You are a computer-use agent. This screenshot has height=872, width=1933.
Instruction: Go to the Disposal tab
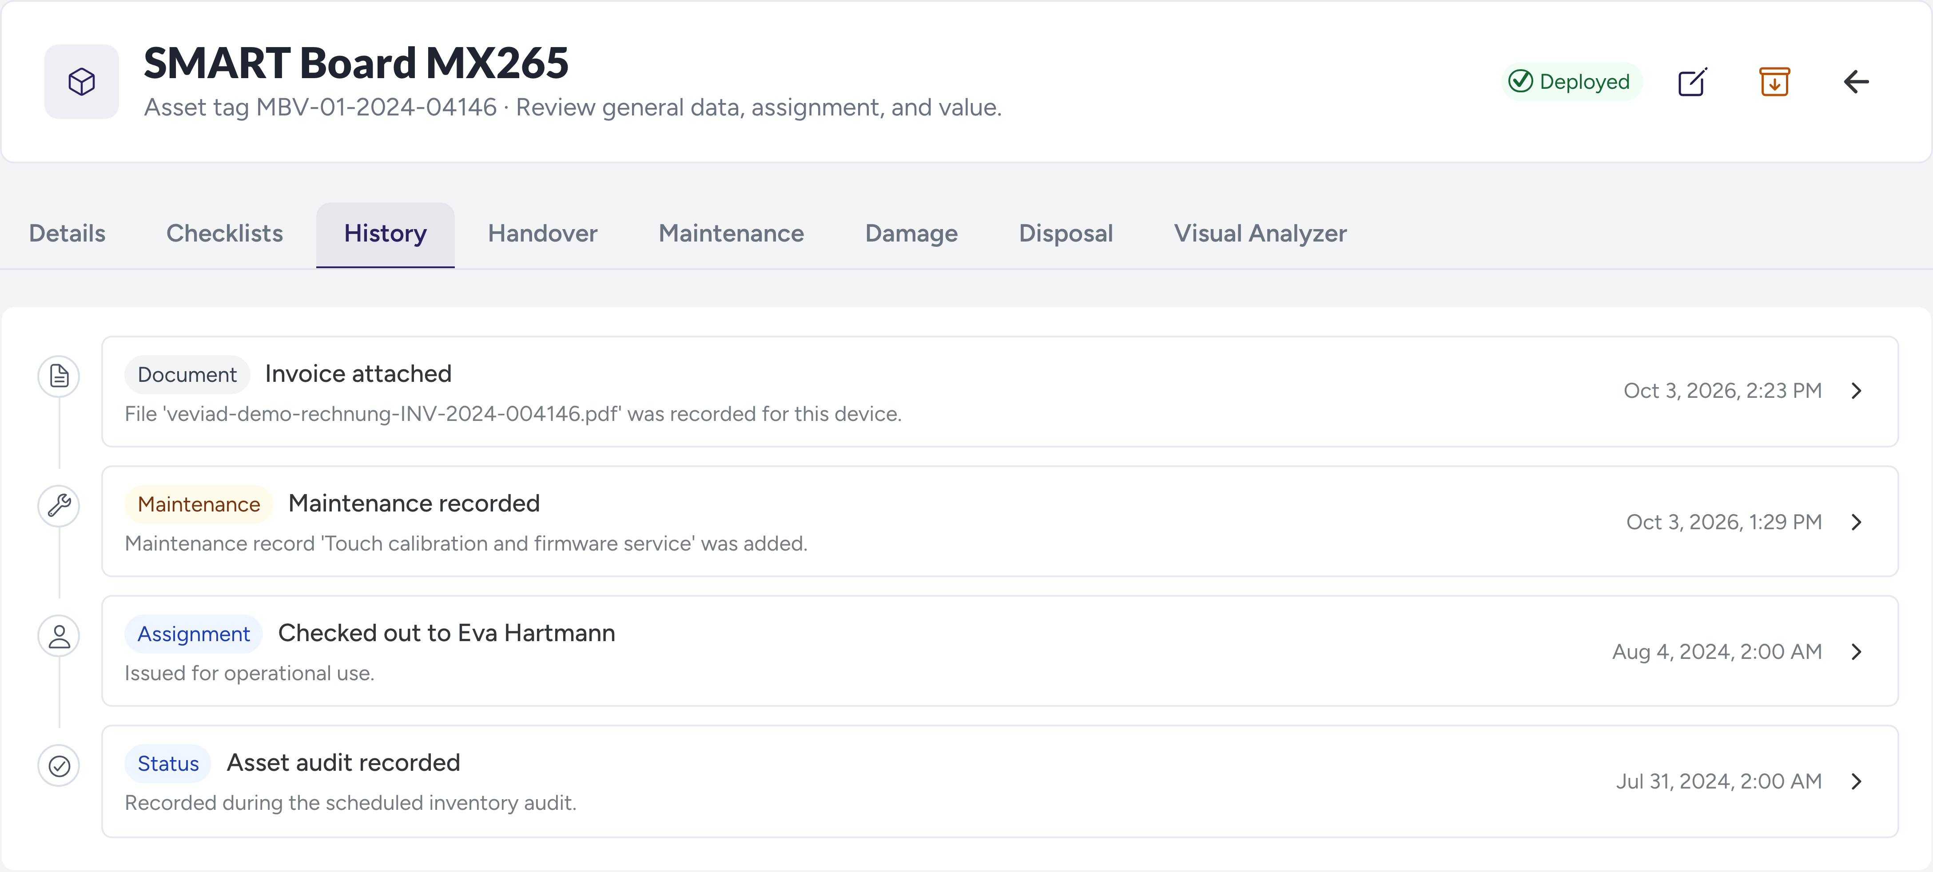[x=1066, y=234]
